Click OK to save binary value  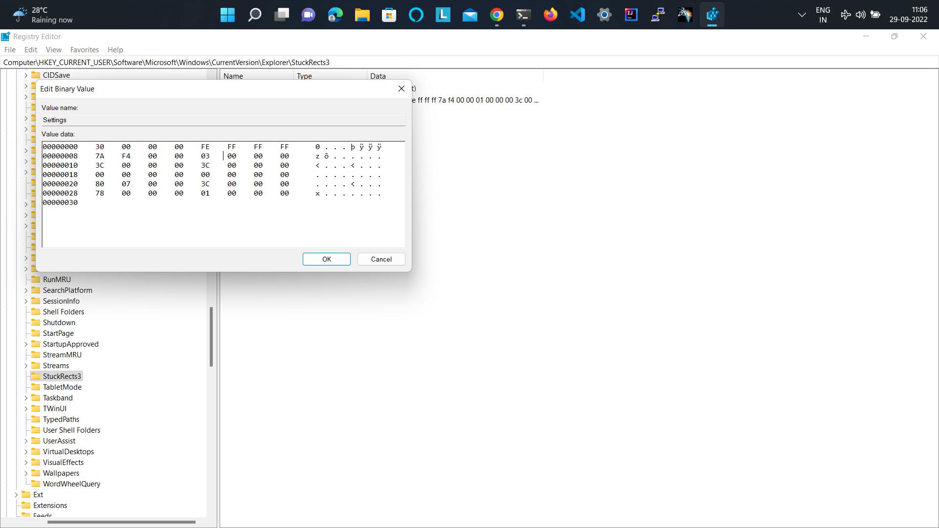[326, 259]
